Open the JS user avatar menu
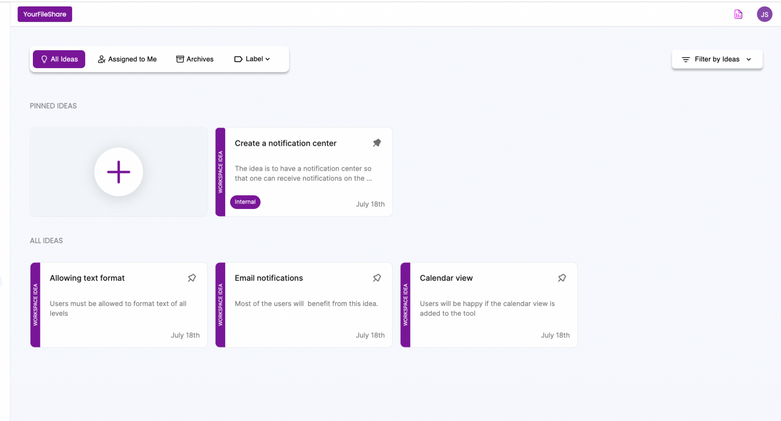Viewport: 781px width, 421px height. (x=764, y=14)
